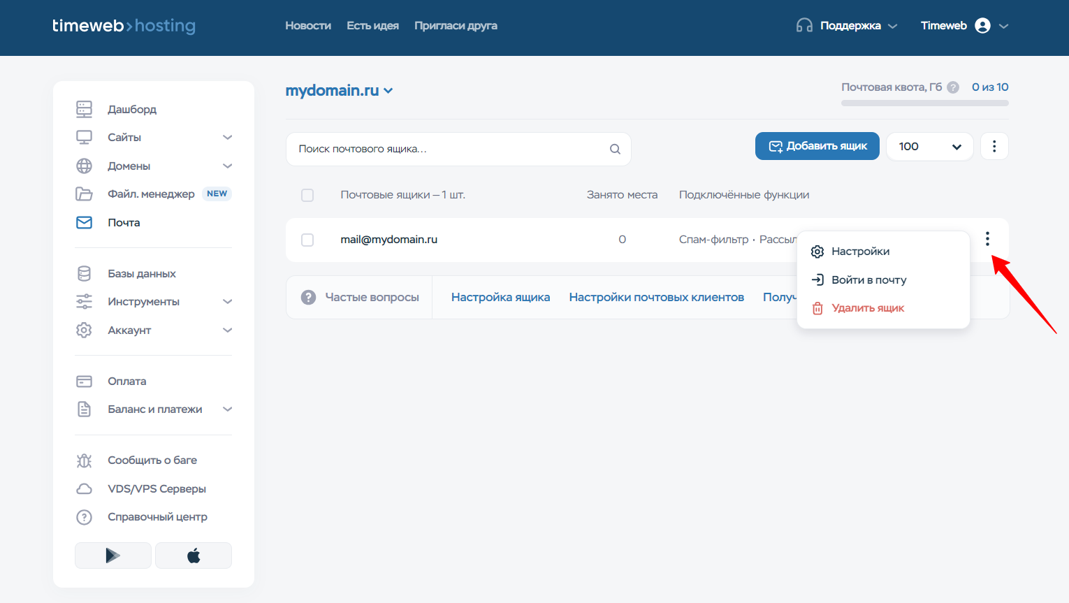Click the mailbox search input field
1069x603 pixels.
point(447,149)
